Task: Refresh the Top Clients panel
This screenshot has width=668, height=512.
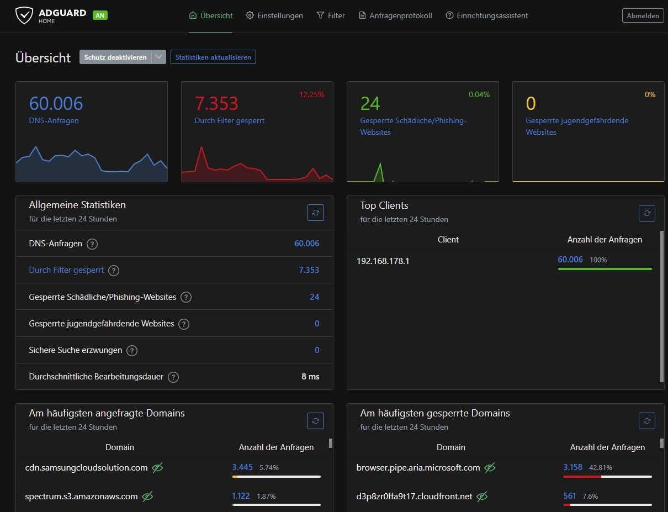Action: [x=647, y=213]
